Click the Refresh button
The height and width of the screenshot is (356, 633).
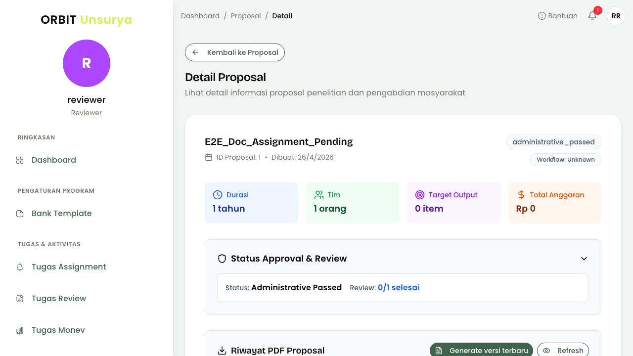[563, 351]
